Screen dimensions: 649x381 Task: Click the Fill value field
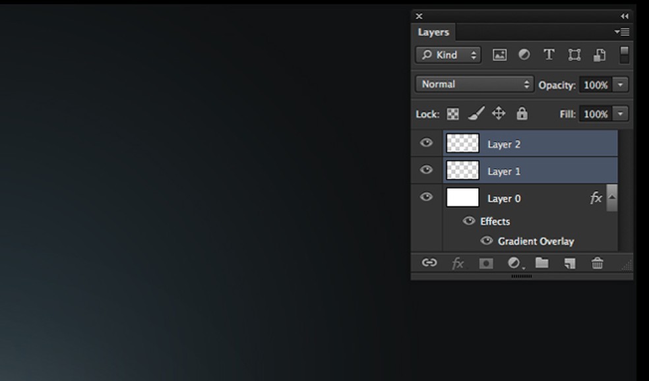(596, 114)
